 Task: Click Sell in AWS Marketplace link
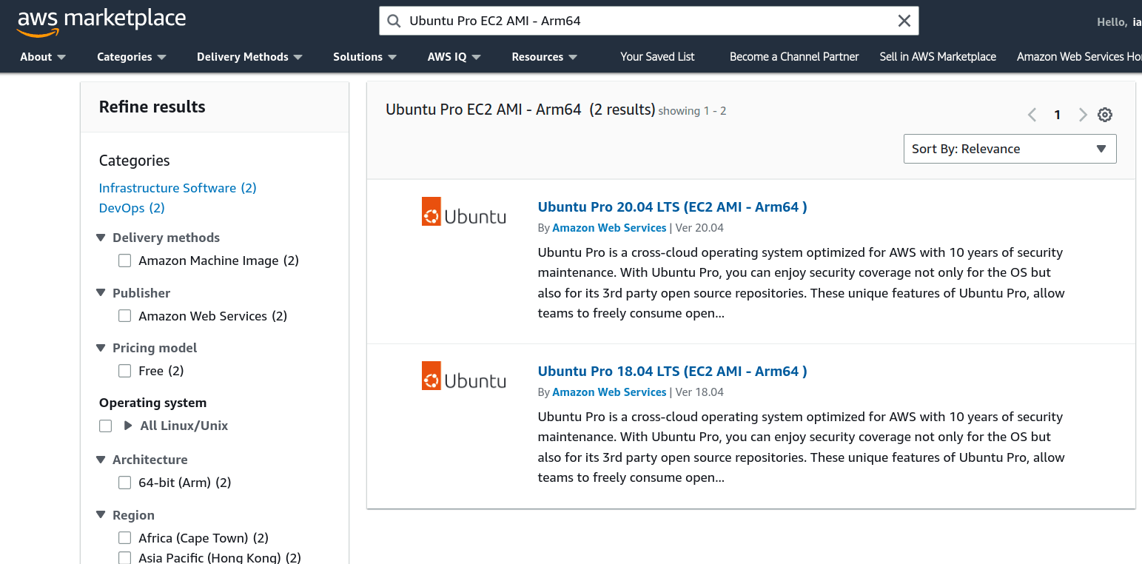pyautogui.click(x=938, y=57)
